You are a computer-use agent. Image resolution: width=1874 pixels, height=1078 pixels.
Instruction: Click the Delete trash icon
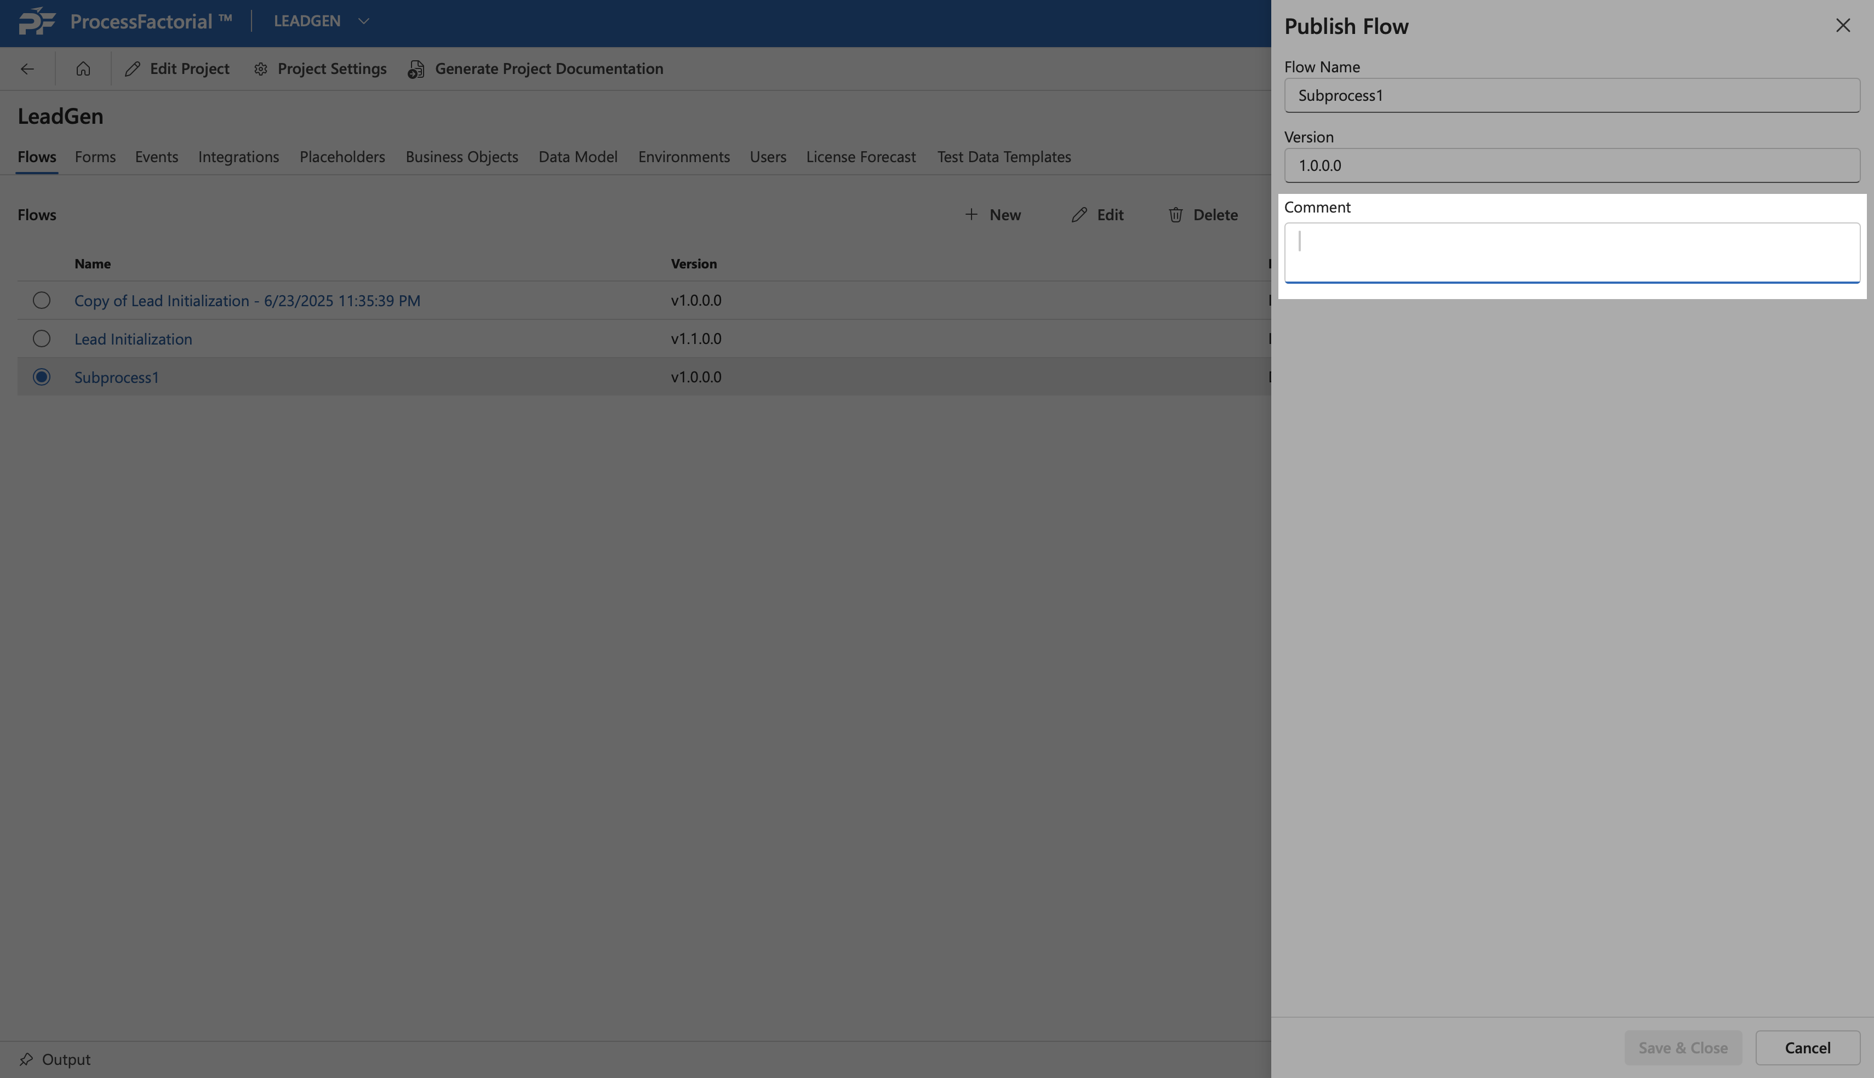pos(1175,215)
